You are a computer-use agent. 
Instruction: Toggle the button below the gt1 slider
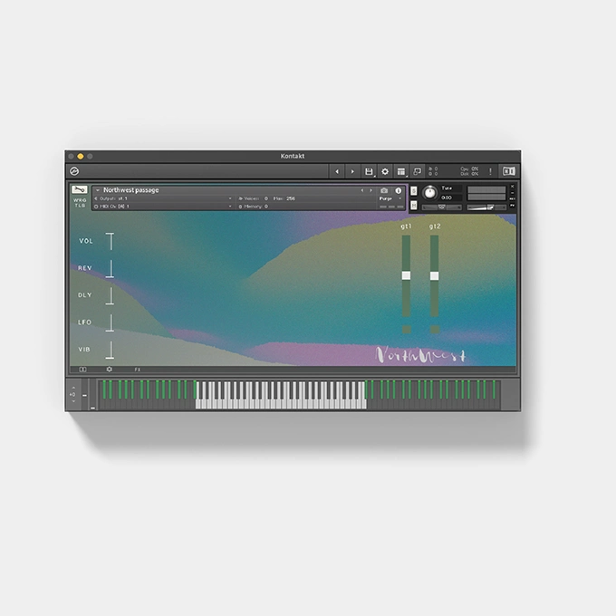tap(406, 329)
